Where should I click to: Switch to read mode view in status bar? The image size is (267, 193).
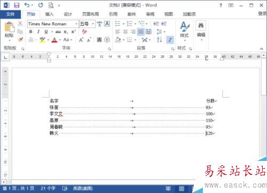pyautogui.click(x=168, y=188)
